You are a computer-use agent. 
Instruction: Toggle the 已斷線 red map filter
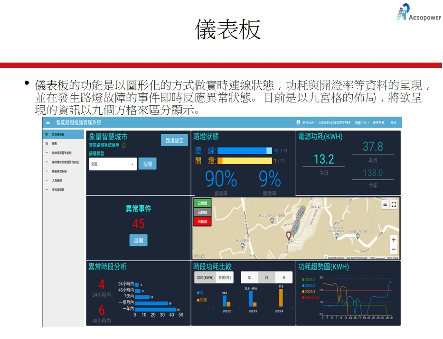coord(203,222)
